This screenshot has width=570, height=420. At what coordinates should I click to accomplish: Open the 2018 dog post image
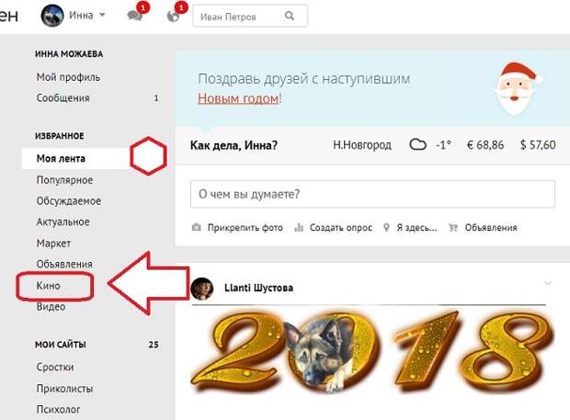(370, 352)
